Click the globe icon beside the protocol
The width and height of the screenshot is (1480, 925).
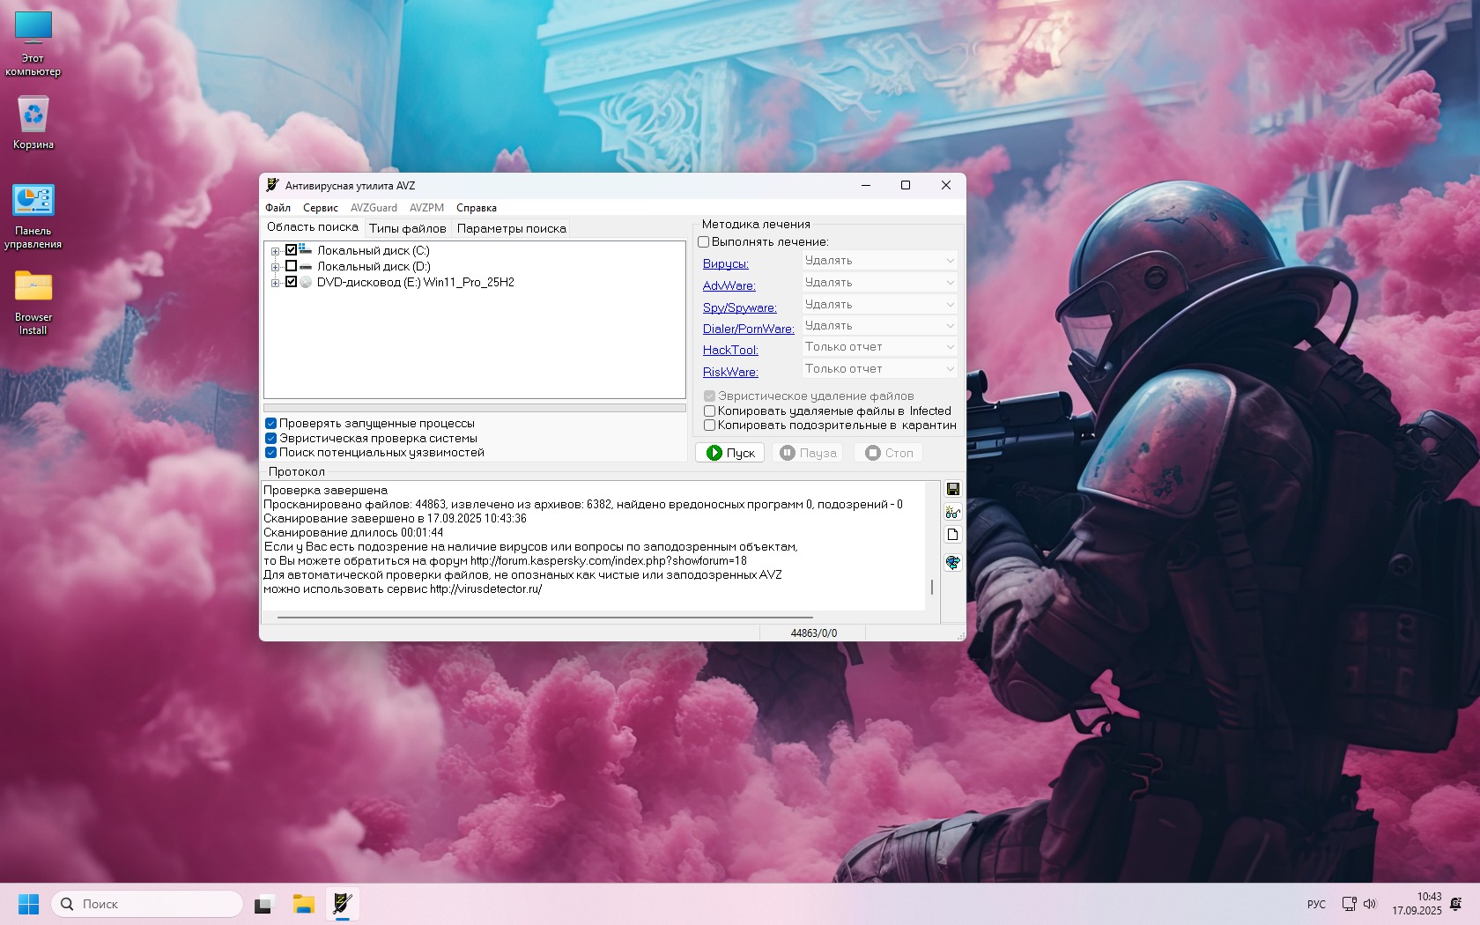coord(952,562)
